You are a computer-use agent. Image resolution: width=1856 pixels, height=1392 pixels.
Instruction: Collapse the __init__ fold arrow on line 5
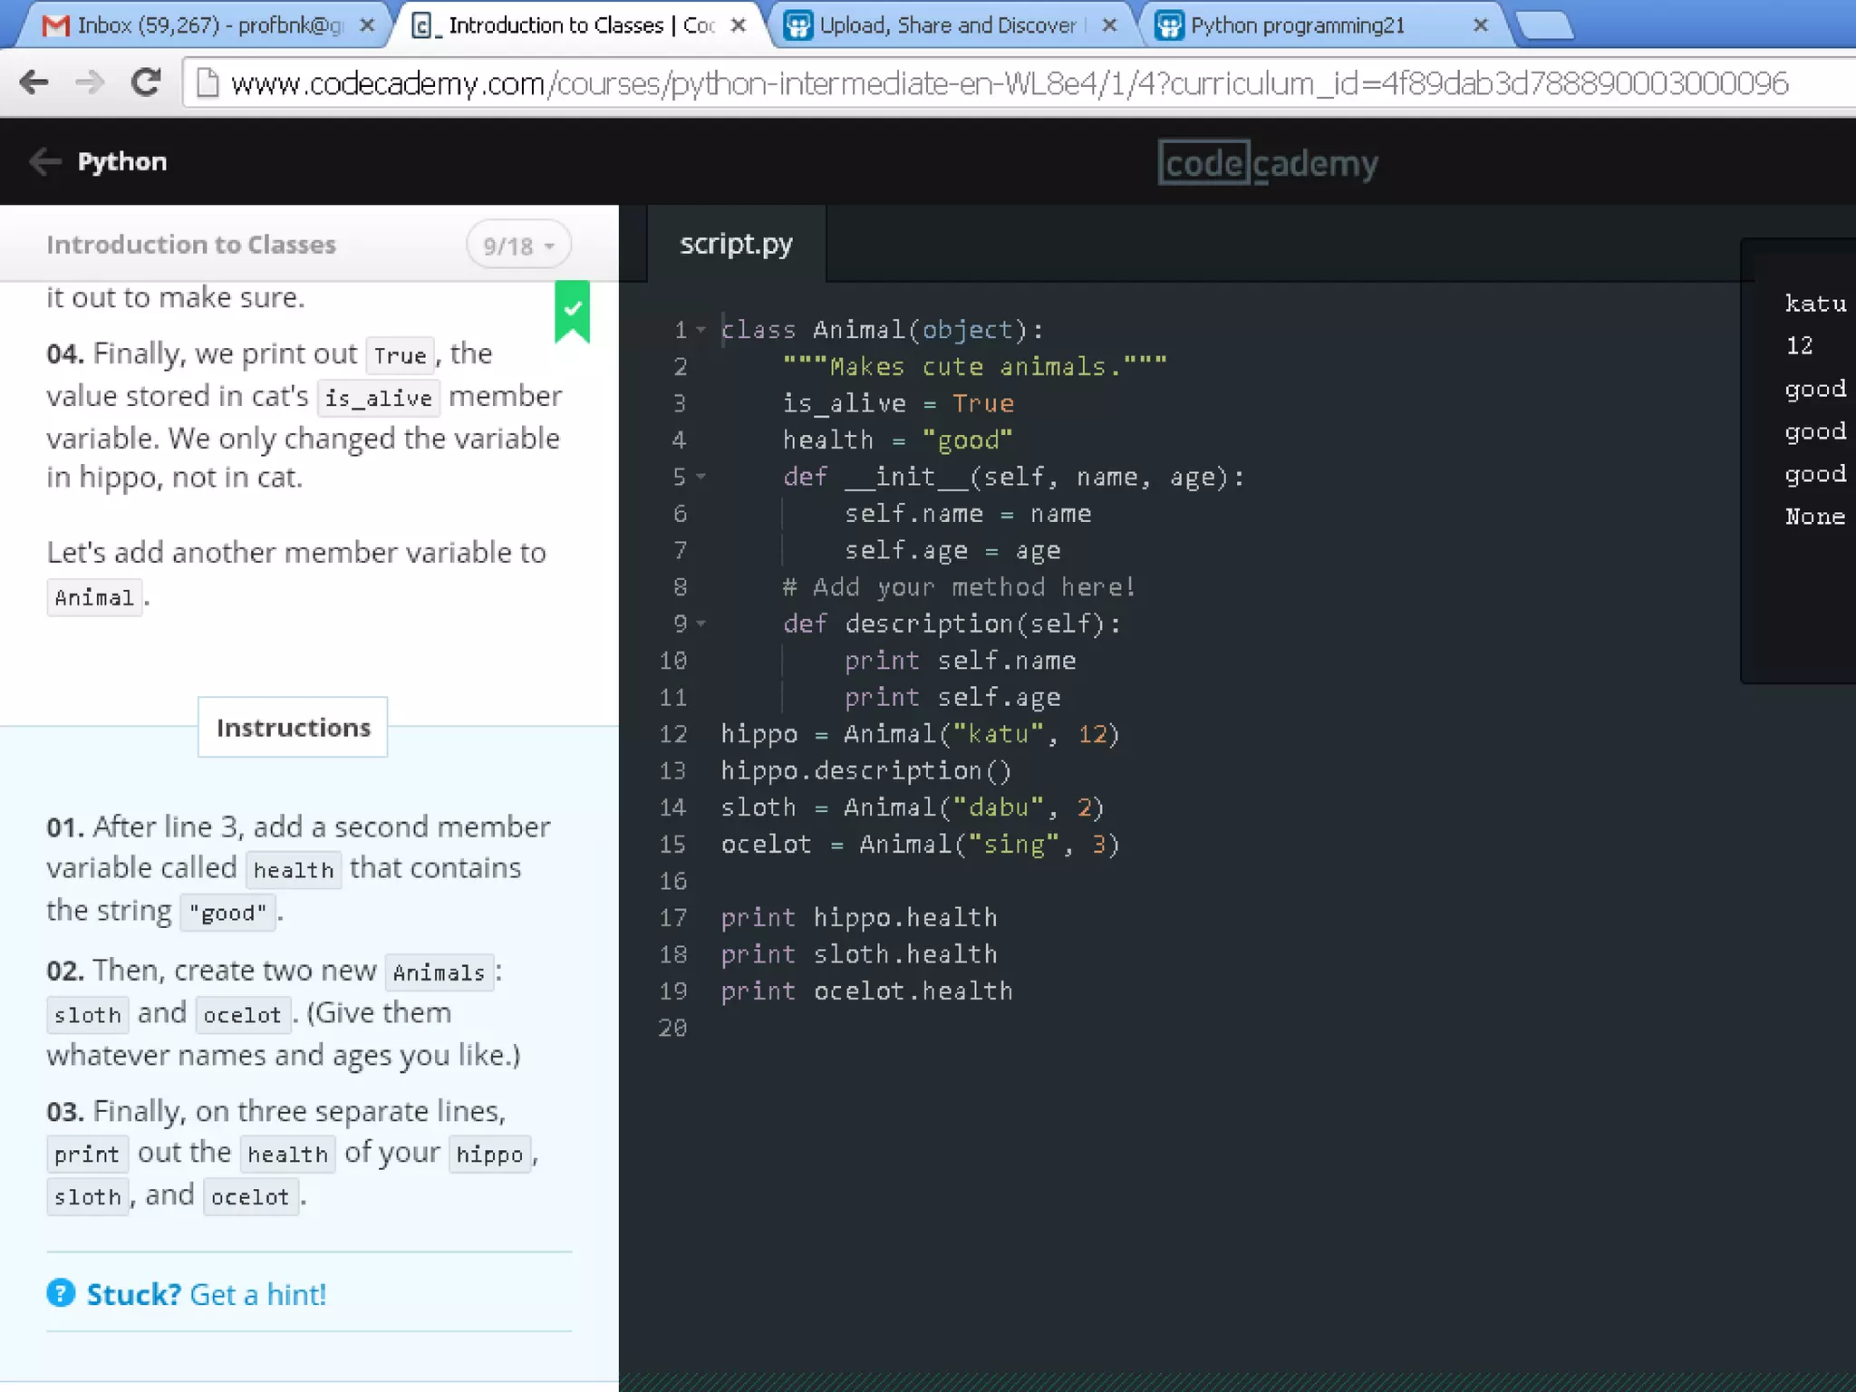tap(701, 477)
